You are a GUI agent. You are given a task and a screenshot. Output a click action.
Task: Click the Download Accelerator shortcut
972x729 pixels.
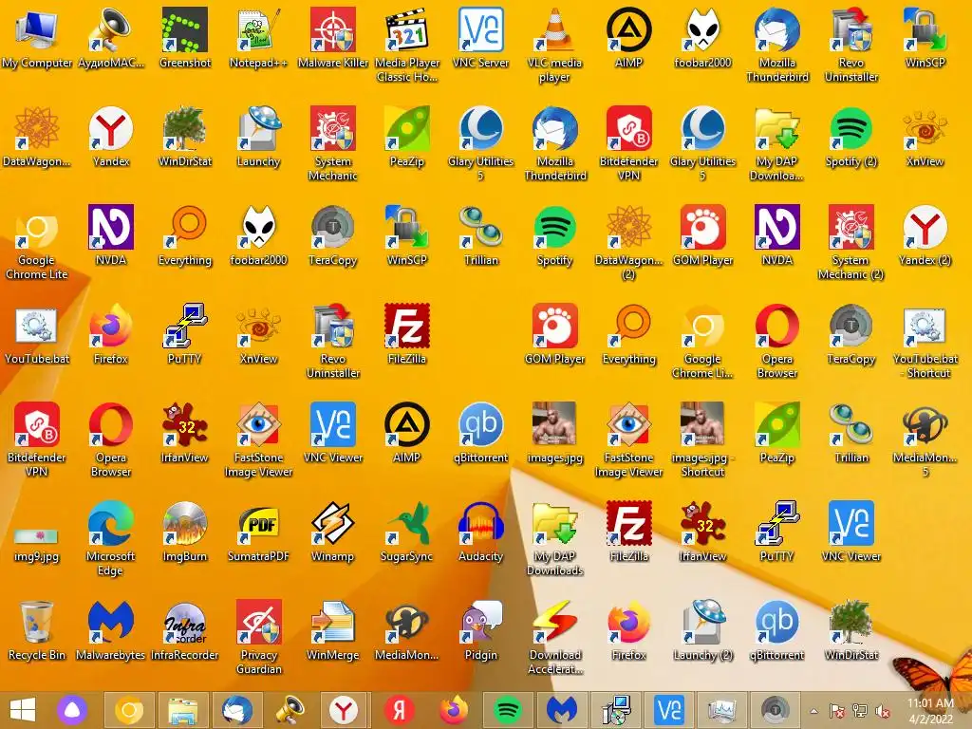coord(554,638)
